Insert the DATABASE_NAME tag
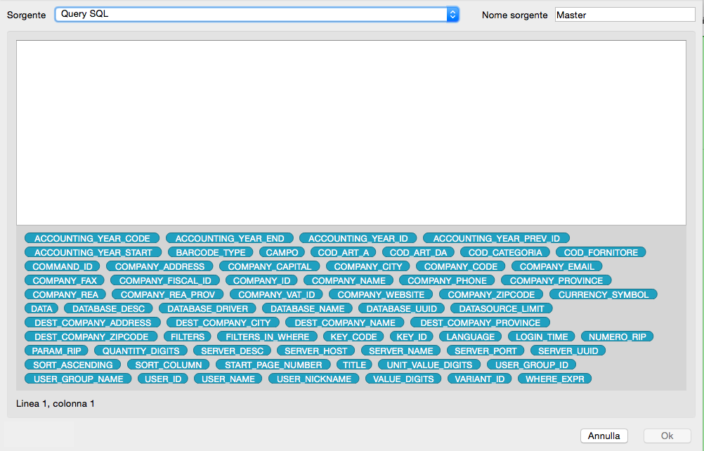 [308, 308]
